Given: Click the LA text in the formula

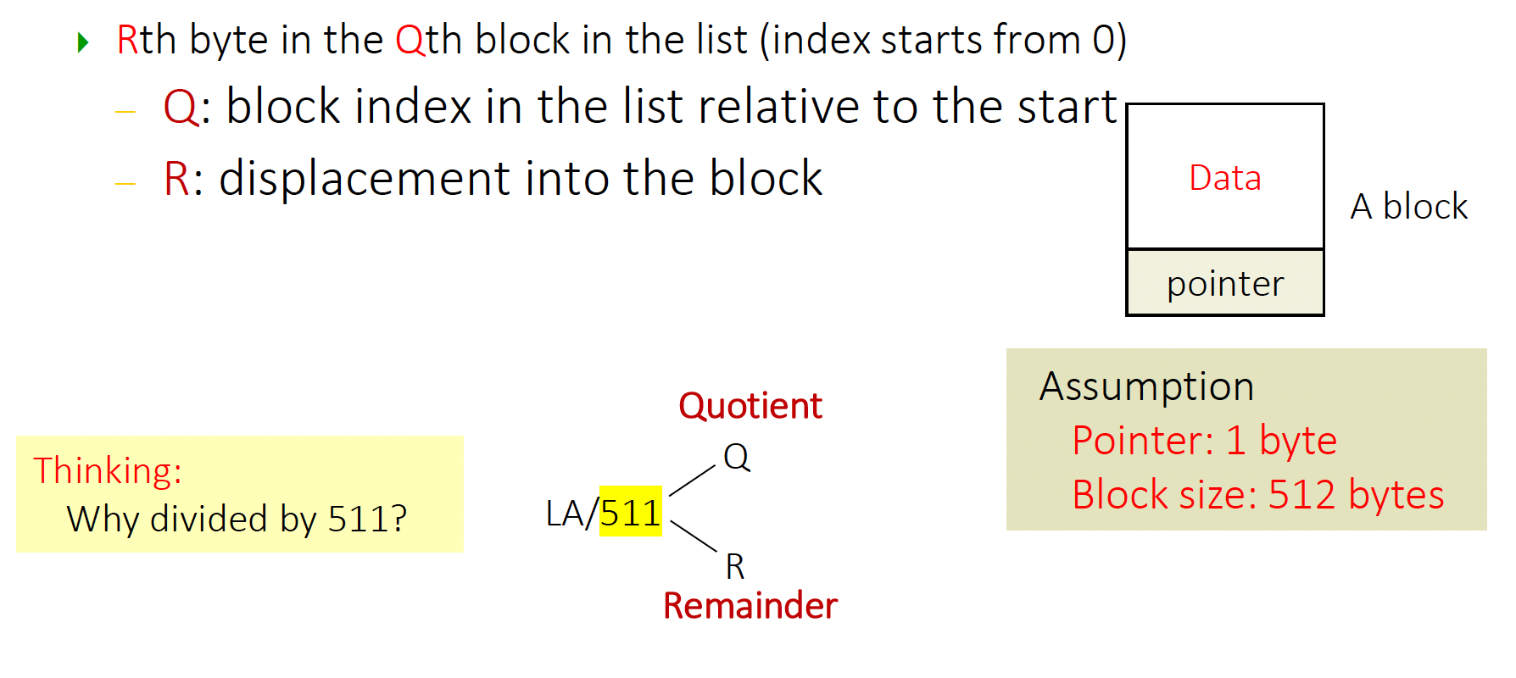Looking at the screenshot, I should [x=564, y=513].
